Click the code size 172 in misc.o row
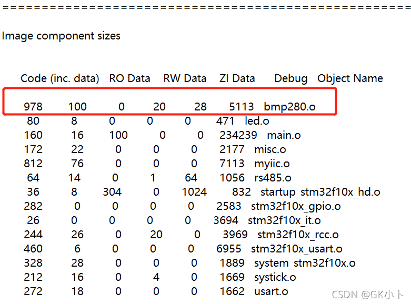This screenshot has height=304, width=411. coord(33,149)
